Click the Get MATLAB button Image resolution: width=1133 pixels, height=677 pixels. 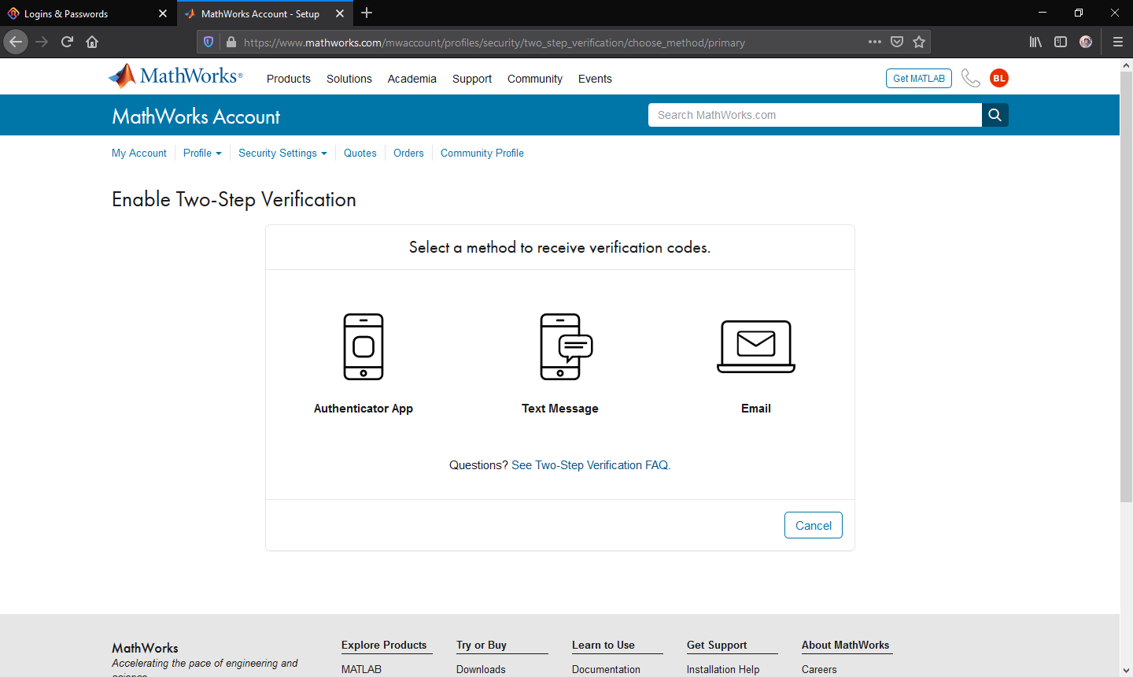click(919, 78)
